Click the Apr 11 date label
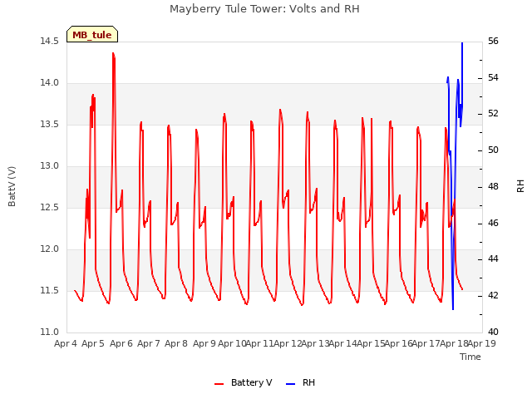This screenshot has height=399, width=532. pos(259,343)
